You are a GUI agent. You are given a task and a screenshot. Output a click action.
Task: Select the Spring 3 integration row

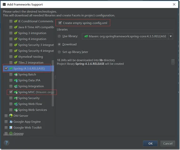click(x=29, y=33)
